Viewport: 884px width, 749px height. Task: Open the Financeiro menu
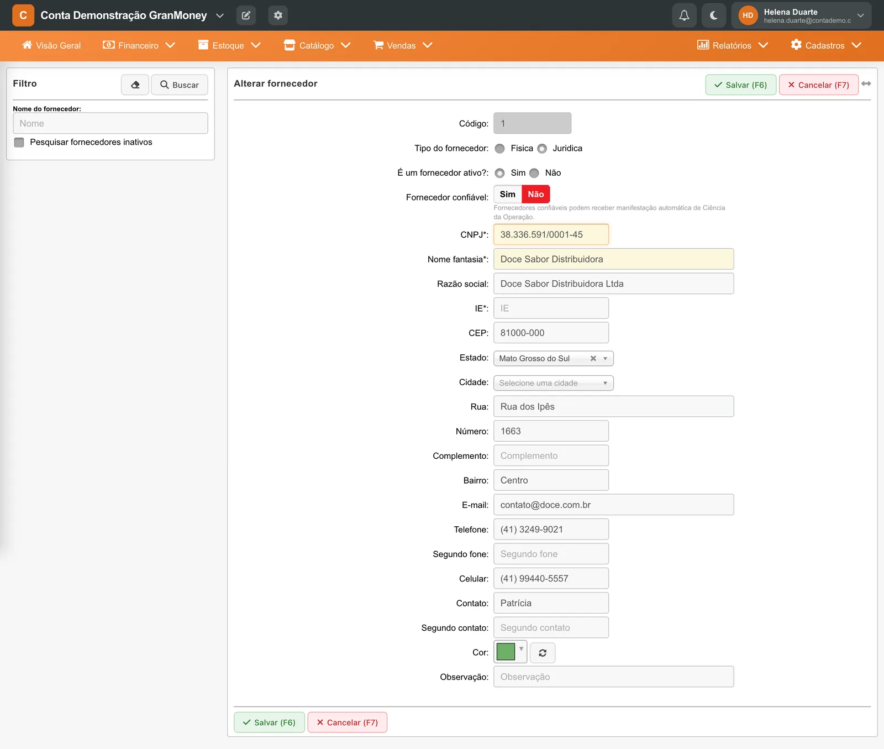139,45
